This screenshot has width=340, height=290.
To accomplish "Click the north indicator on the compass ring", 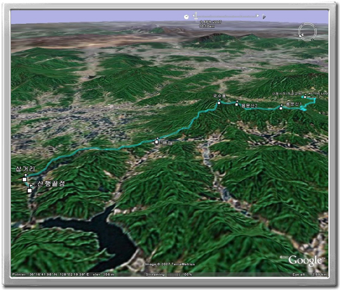I will pyautogui.click(x=301, y=35).
